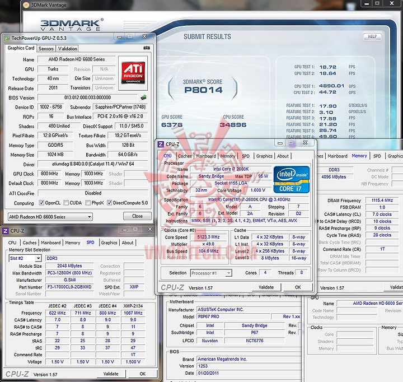This screenshot has width=403, height=382.
Task: Click the Specification text i7-2600K CPU @ 3.40GHz
Action: point(249,199)
